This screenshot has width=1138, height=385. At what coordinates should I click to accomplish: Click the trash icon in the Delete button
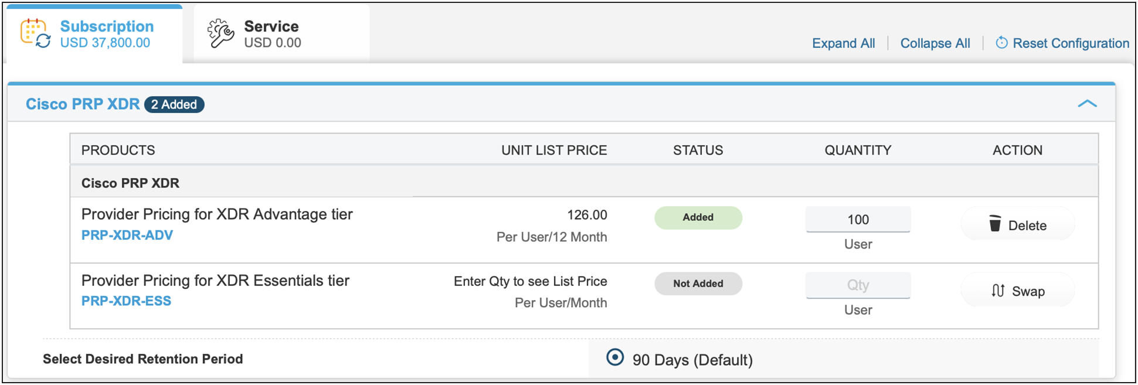(995, 223)
